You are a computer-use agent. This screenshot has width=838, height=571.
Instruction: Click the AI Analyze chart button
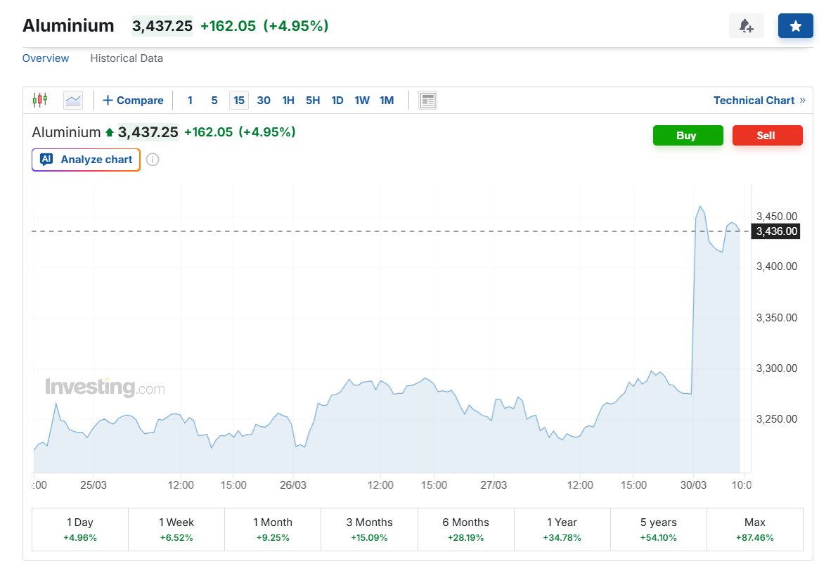click(x=86, y=160)
